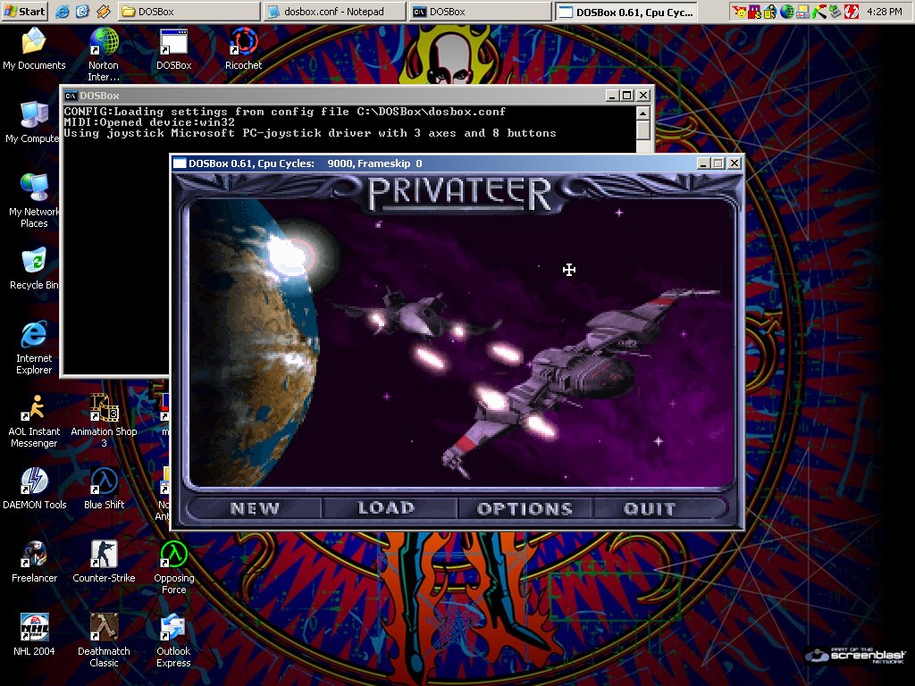
Task: Open AOL Instant Messenger shortcut
Action: coord(33,409)
